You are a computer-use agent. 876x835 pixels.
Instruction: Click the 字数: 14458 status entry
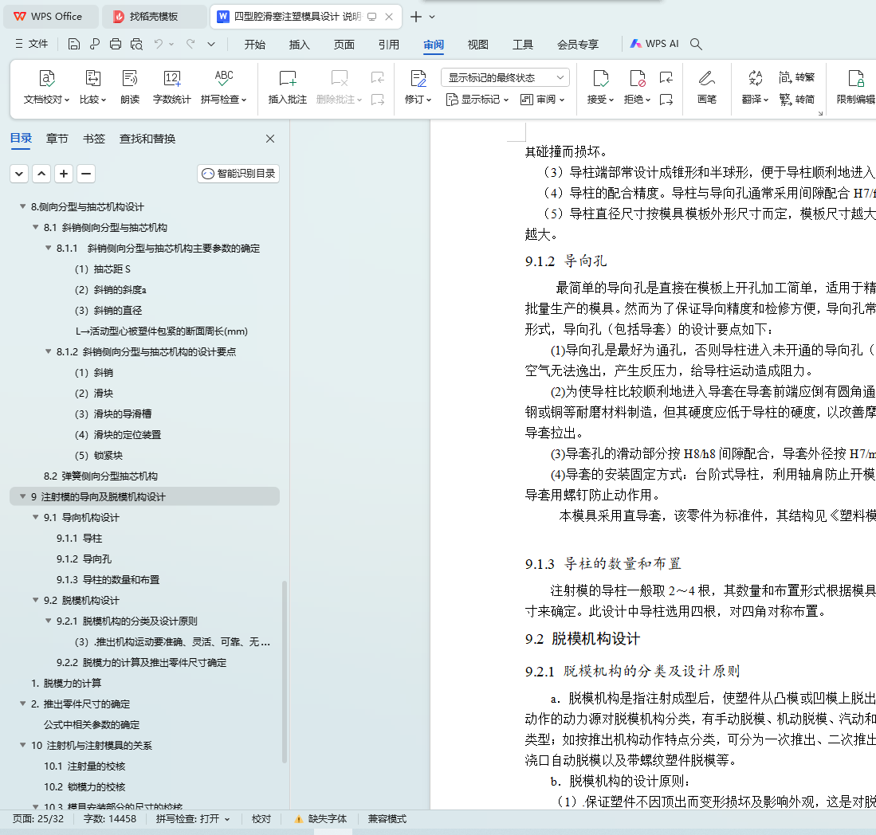109,819
